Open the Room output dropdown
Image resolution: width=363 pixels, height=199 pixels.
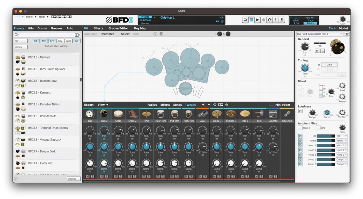click(342, 141)
